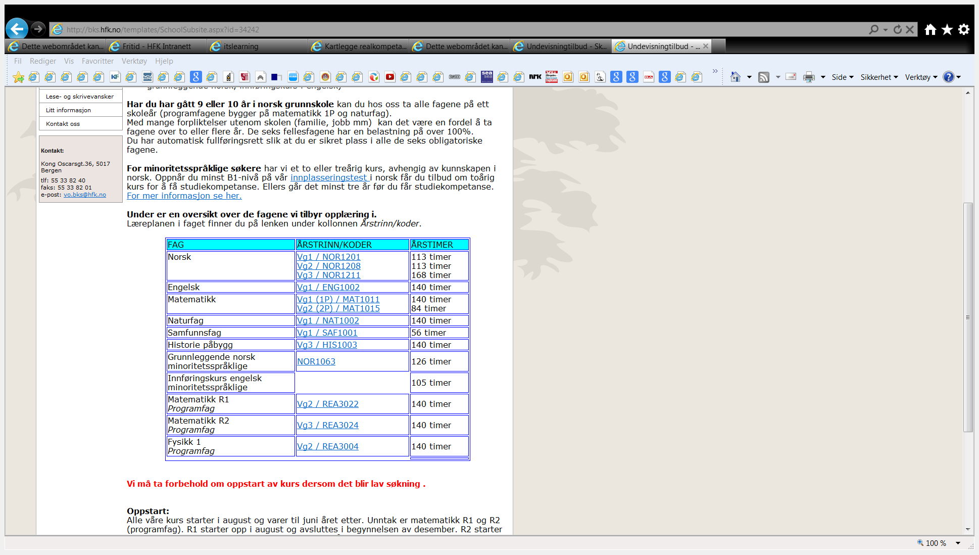Open the Vg2 / REA3022 link
979x555 pixels.
tap(327, 404)
